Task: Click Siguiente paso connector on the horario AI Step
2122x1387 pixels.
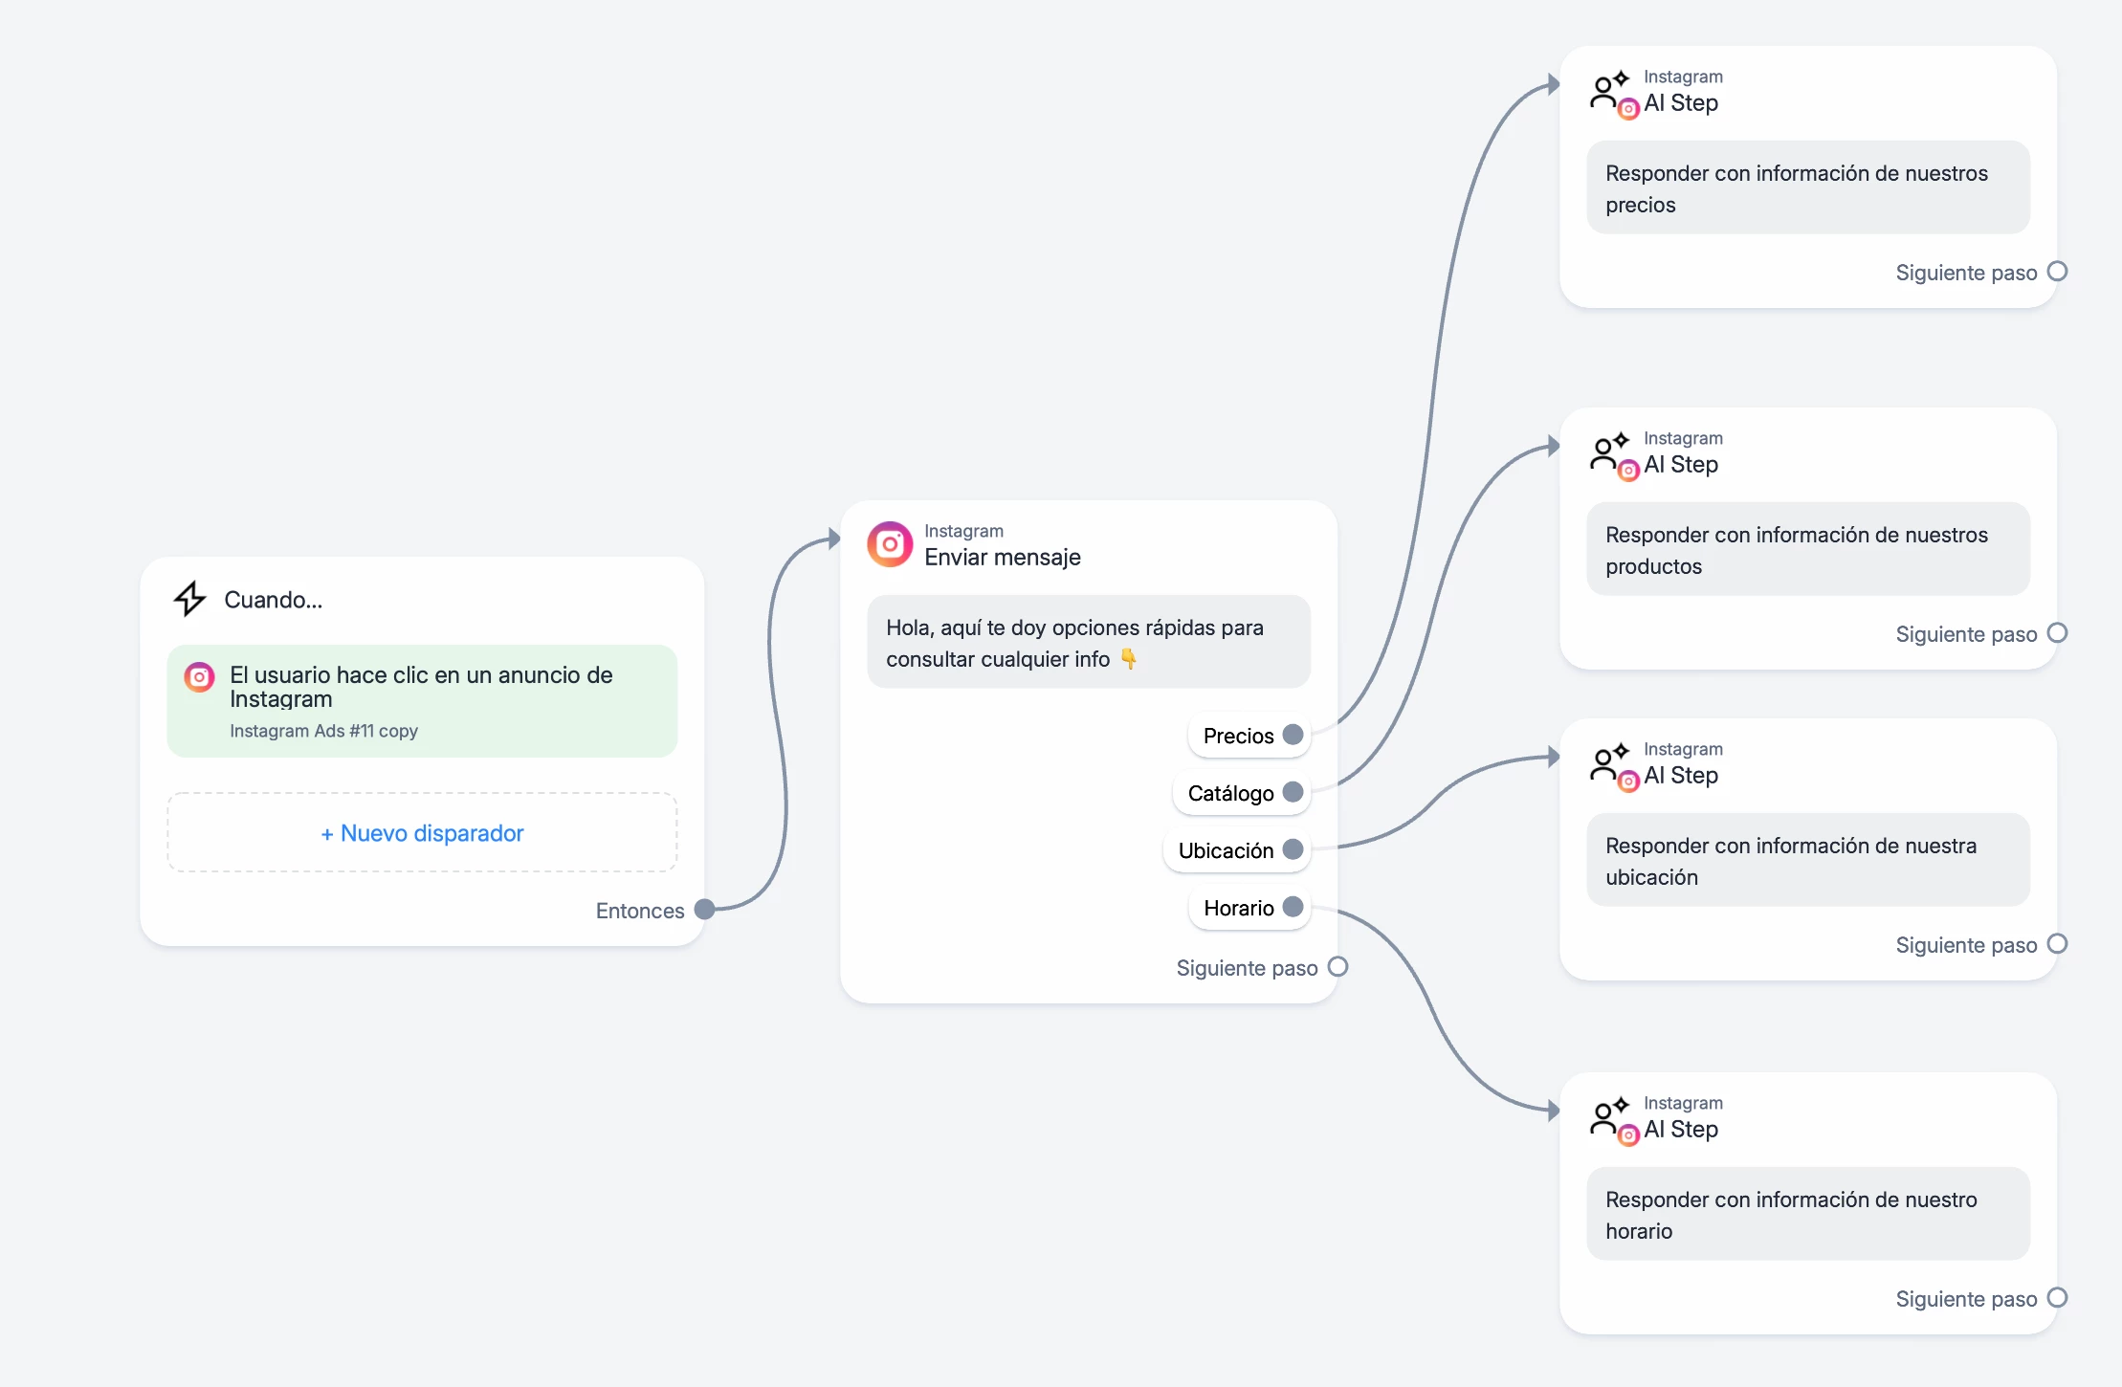Action: pos(2057,1298)
